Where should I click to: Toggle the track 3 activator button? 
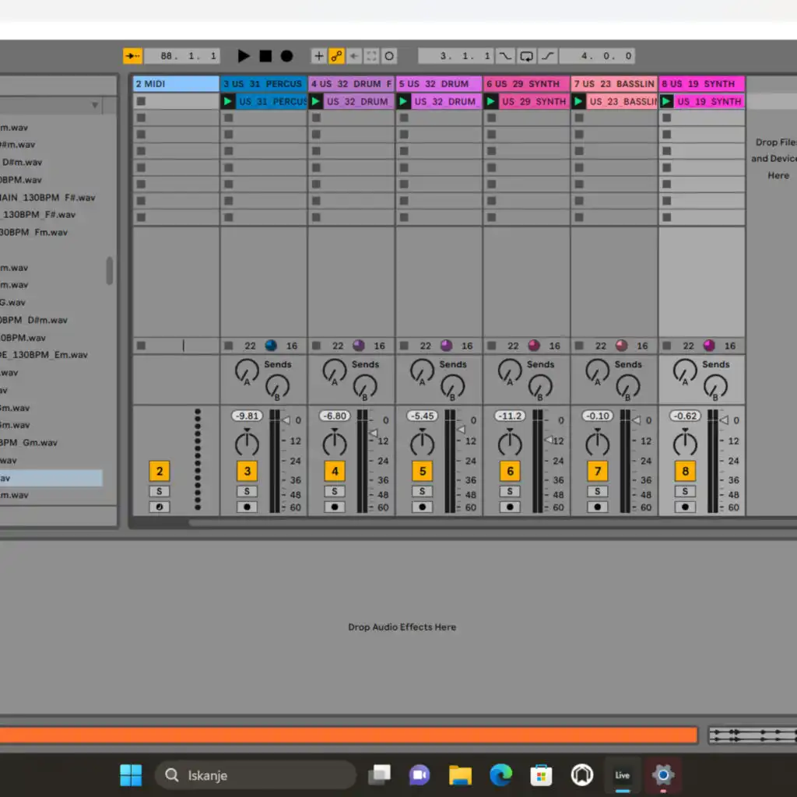247,471
